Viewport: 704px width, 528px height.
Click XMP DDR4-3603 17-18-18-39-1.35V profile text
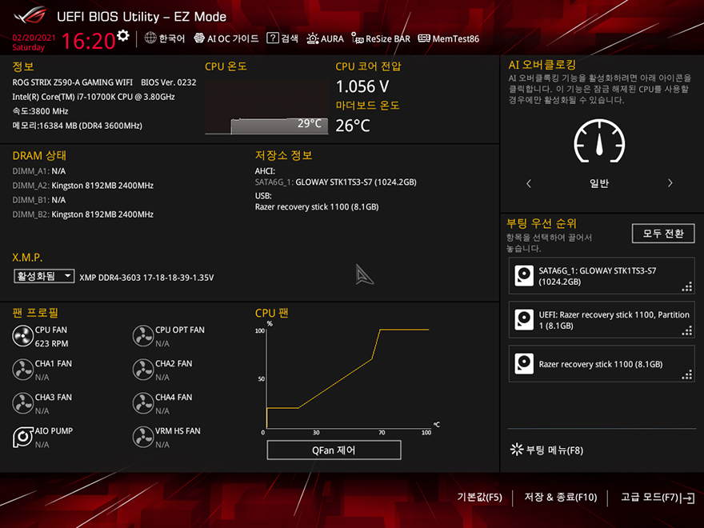click(146, 278)
